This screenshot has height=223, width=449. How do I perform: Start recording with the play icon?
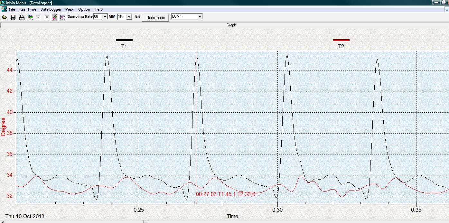(38, 17)
